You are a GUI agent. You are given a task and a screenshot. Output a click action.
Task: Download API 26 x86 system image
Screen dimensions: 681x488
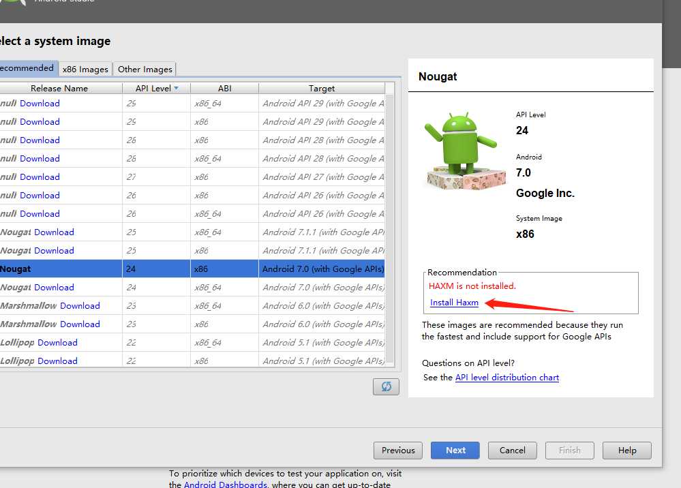click(40, 196)
